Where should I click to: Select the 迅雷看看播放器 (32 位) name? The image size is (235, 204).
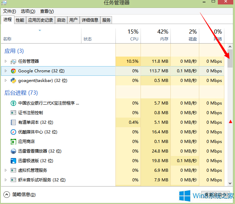(x=40, y=151)
